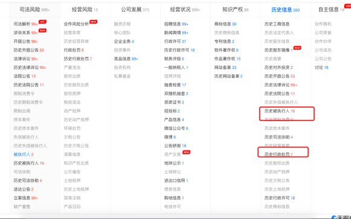Switch to the 公司发展 tab
This screenshot has width=351, height=219.
point(135,10)
